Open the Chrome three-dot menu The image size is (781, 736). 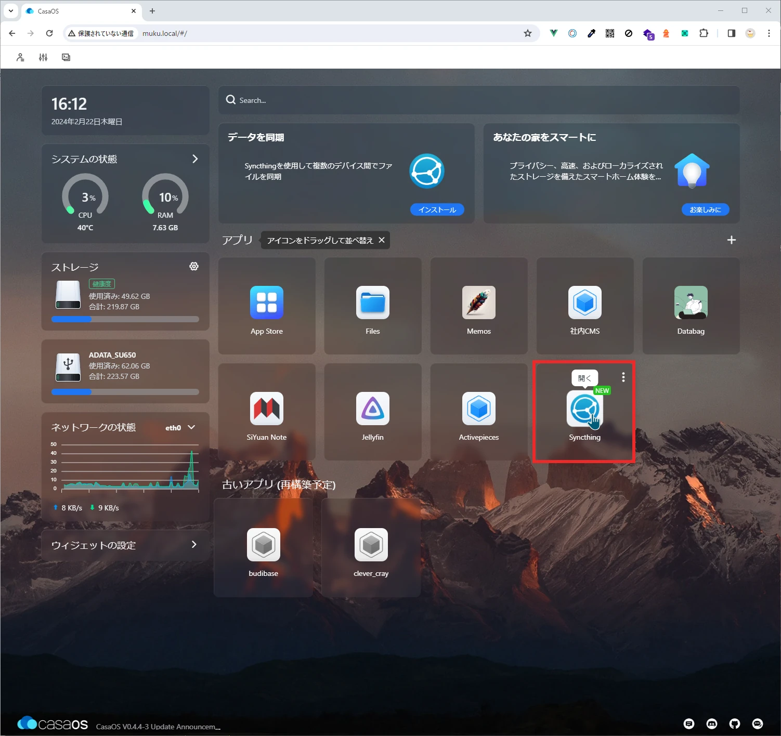[x=769, y=33]
